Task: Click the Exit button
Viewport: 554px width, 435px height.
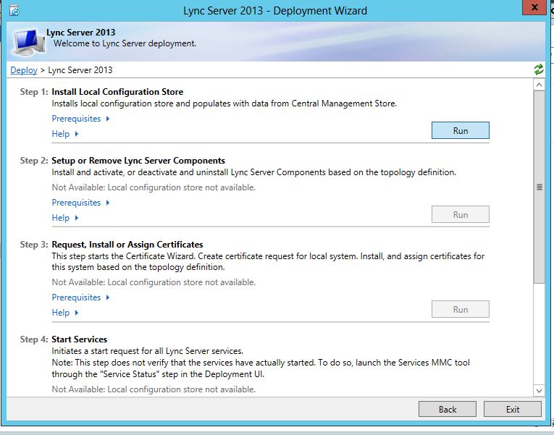Action: click(512, 409)
